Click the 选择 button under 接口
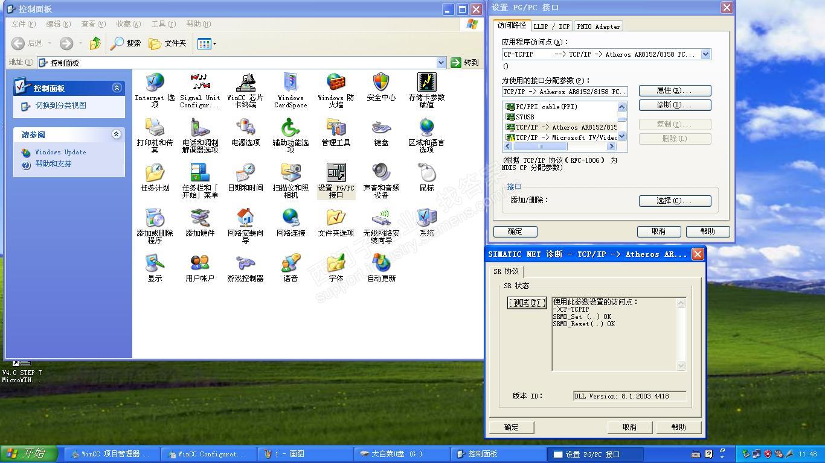Screen dimensions: 825x463 pos(675,201)
